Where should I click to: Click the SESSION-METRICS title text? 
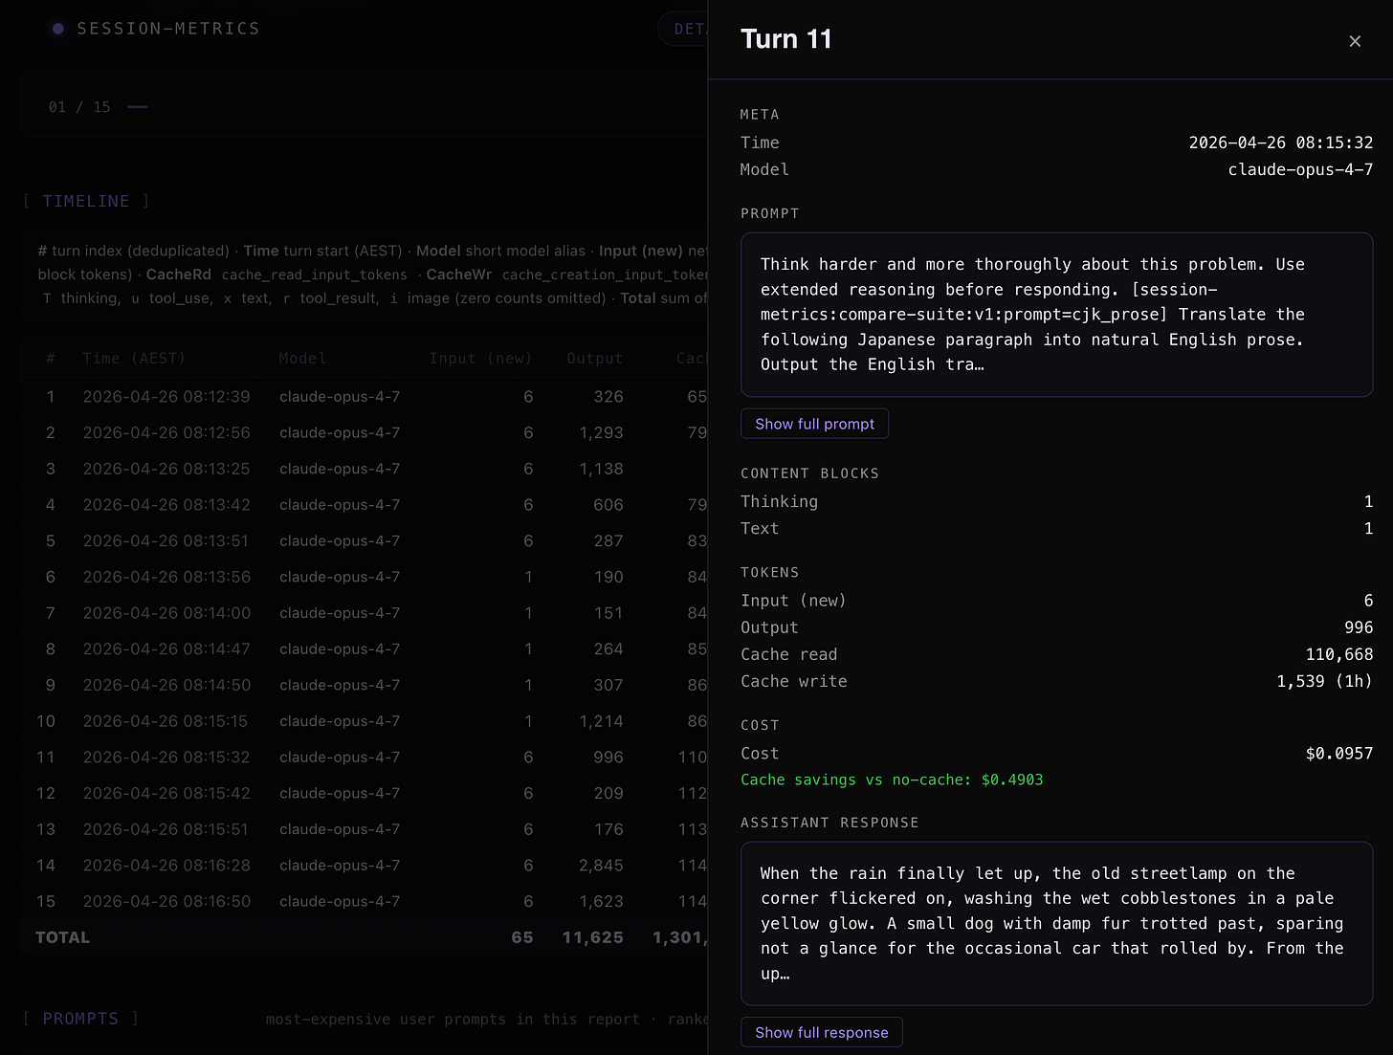[x=168, y=29]
